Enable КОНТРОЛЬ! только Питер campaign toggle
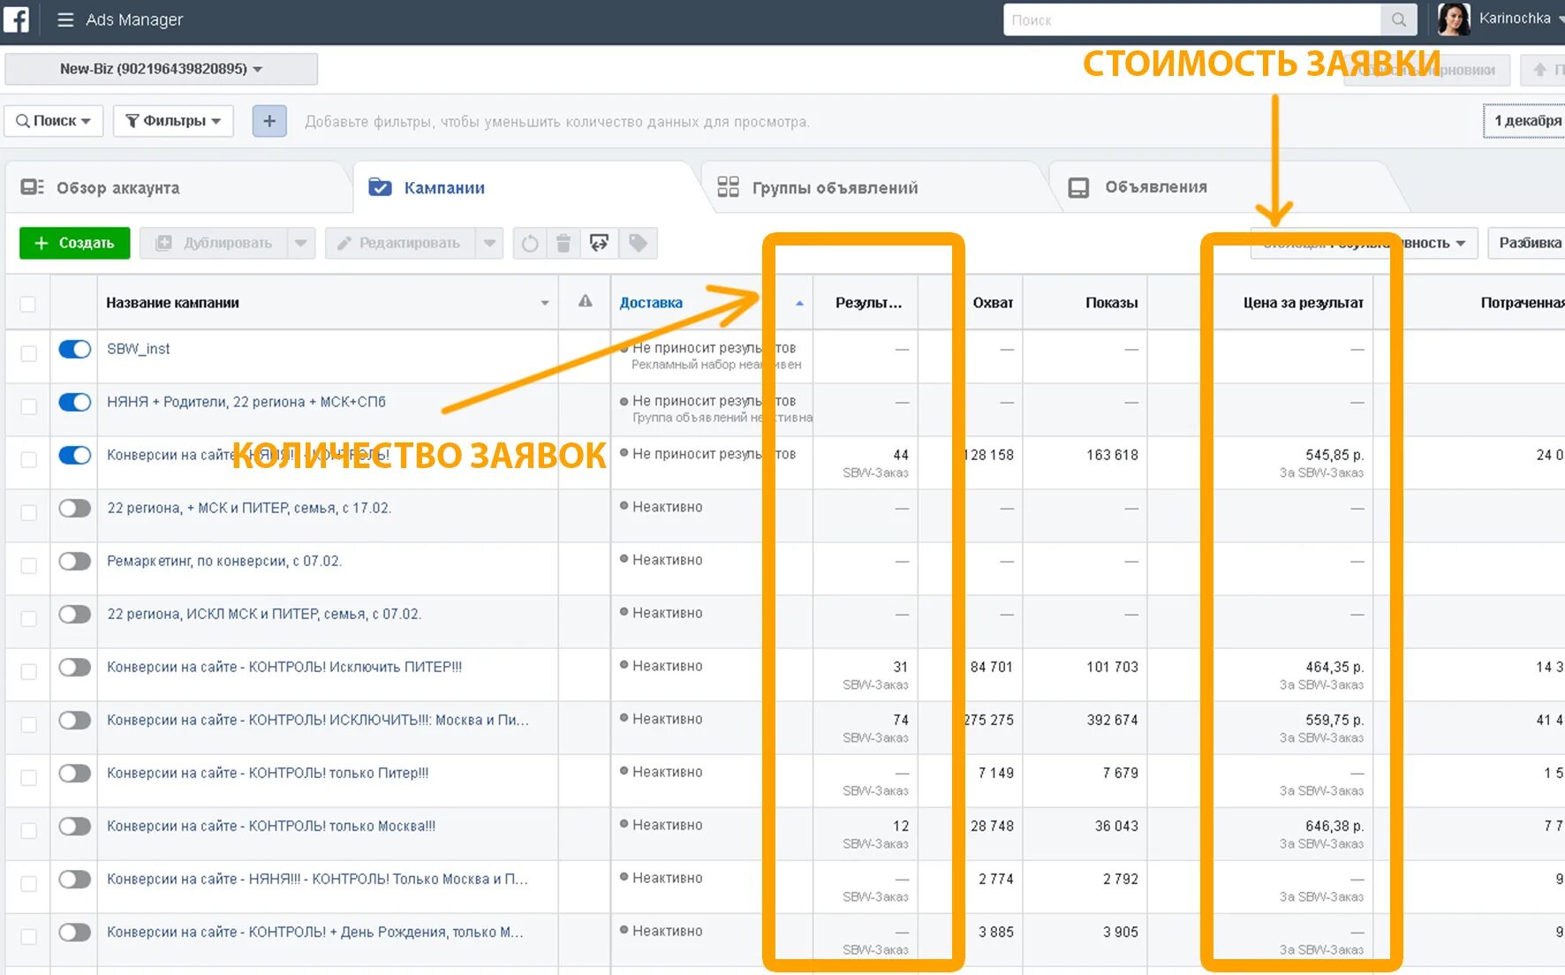Screen dimensions: 1565x975 pyautogui.click(x=75, y=773)
